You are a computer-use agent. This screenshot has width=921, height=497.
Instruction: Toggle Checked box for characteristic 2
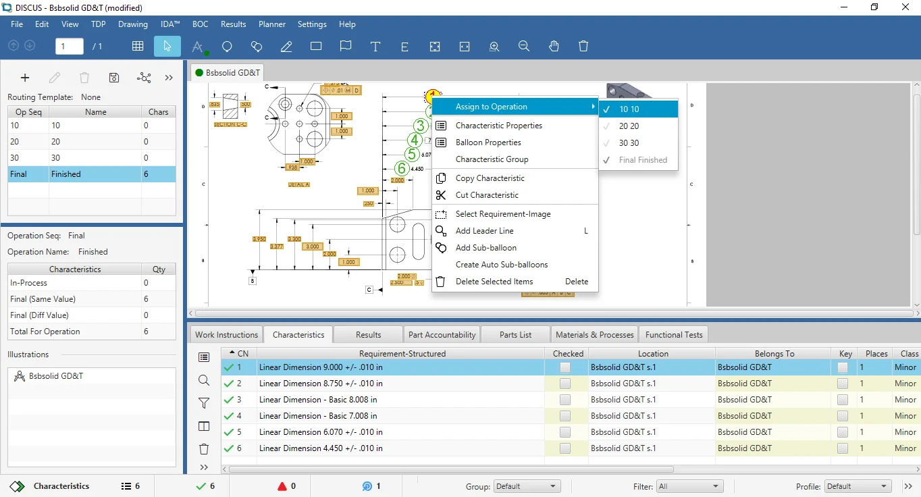tap(565, 384)
